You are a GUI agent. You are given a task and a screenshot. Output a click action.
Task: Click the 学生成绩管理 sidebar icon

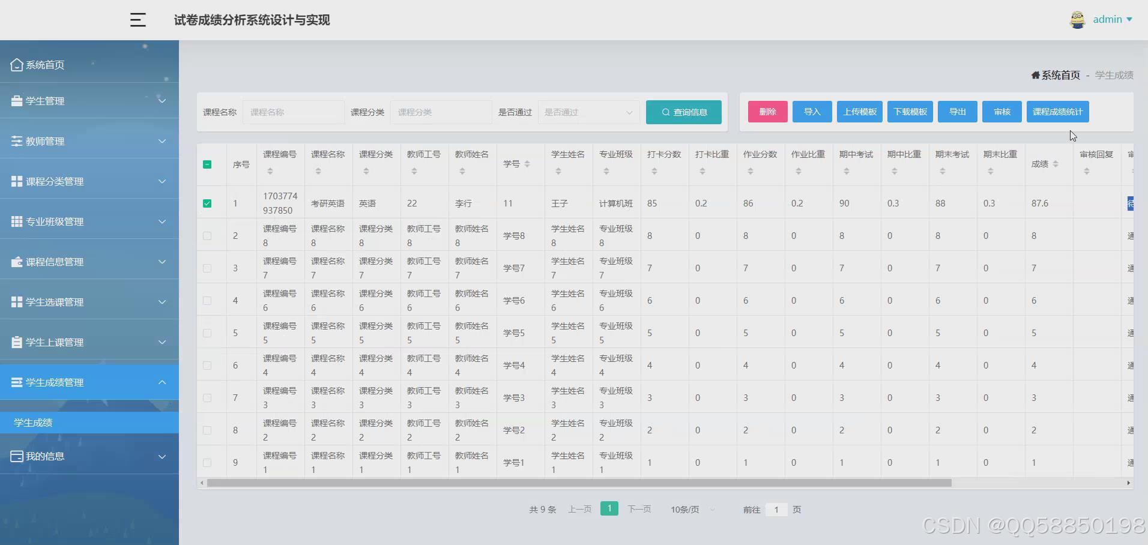pyautogui.click(x=17, y=382)
